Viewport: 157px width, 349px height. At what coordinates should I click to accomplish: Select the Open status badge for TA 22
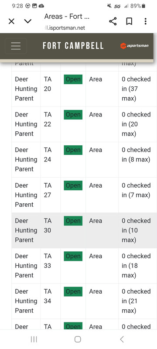[73, 115]
